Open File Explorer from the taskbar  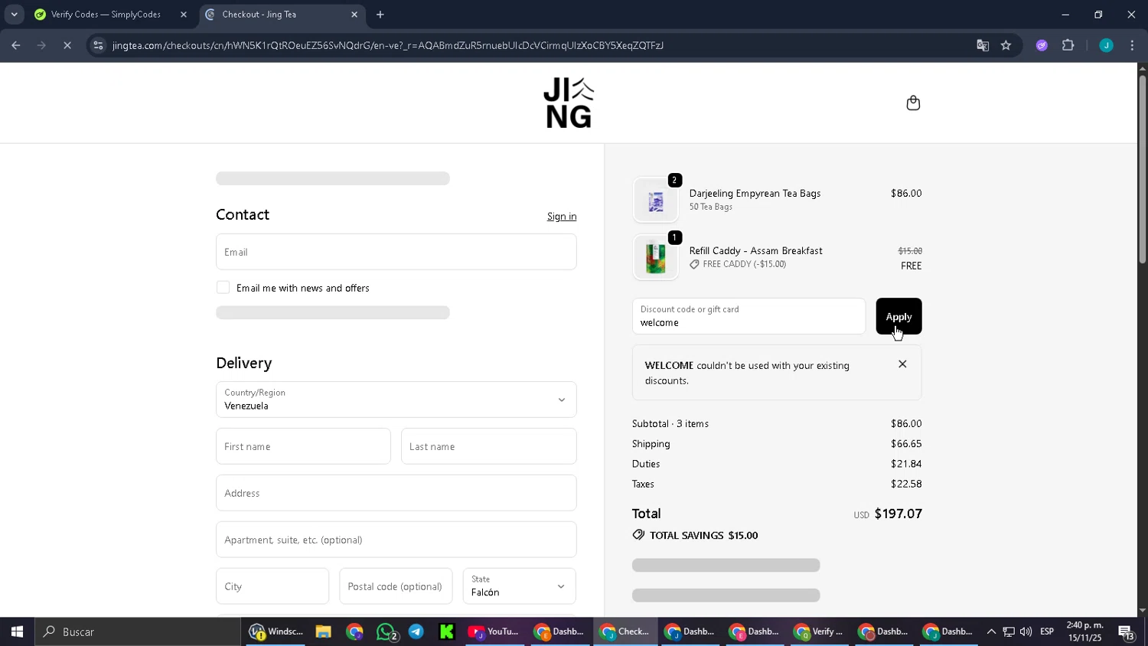pyautogui.click(x=323, y=631)
